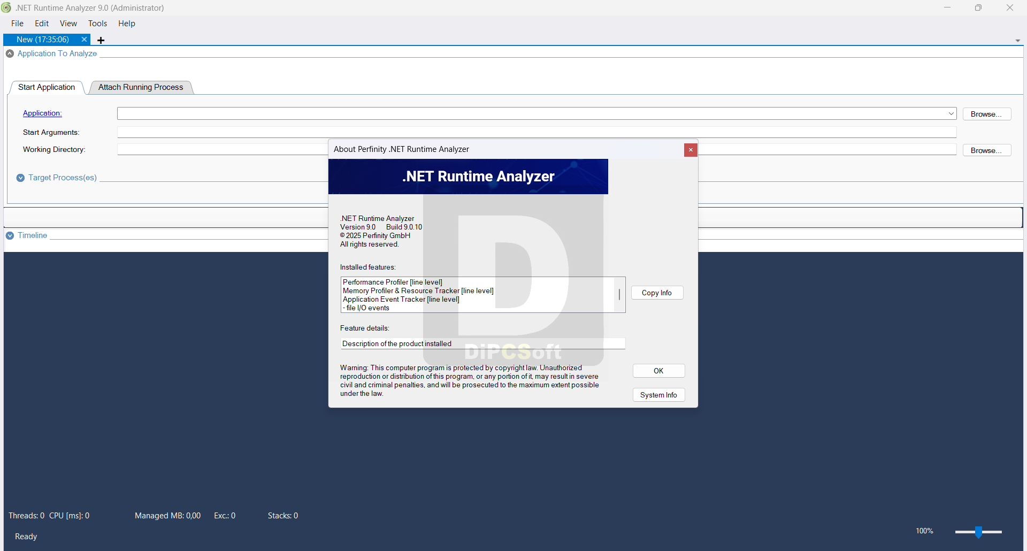Click the Threads: 0 status entry
The height and width of the screenshot is (551, 1027).
26,516
